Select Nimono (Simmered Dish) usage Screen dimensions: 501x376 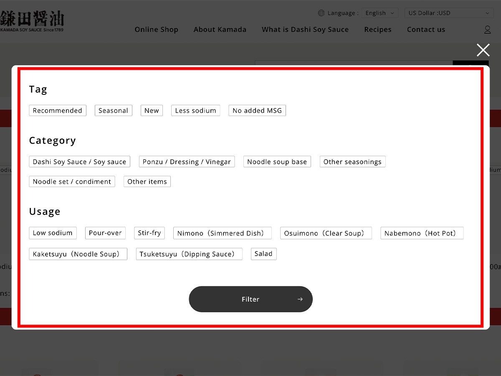tap(223, 233)
